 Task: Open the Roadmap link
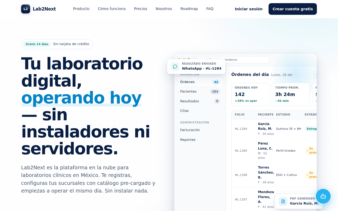tap(189, 9)
